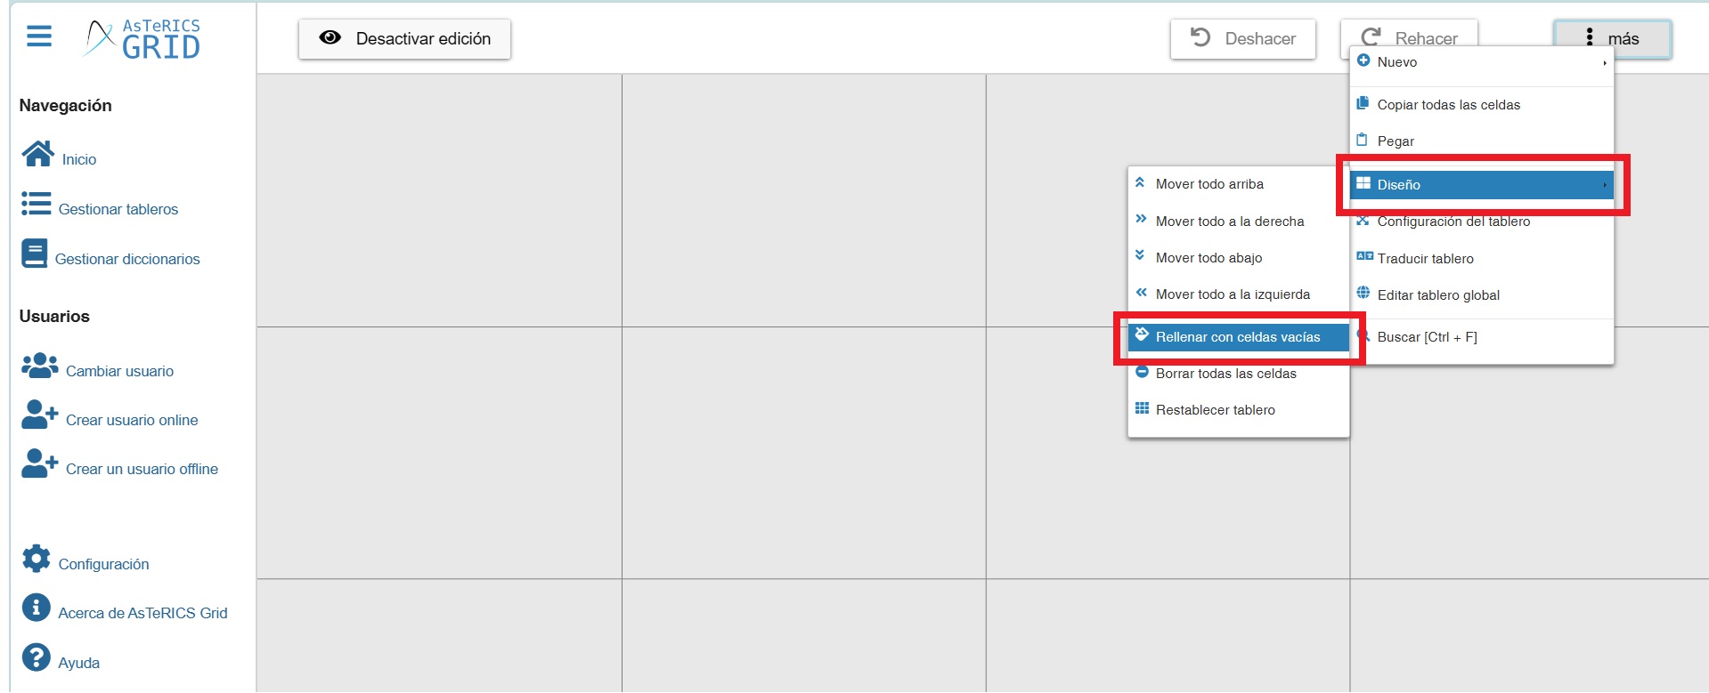Click the Acerca de info icon
1709x693 pixels.
pyautogui.click(x=37, y=608)
